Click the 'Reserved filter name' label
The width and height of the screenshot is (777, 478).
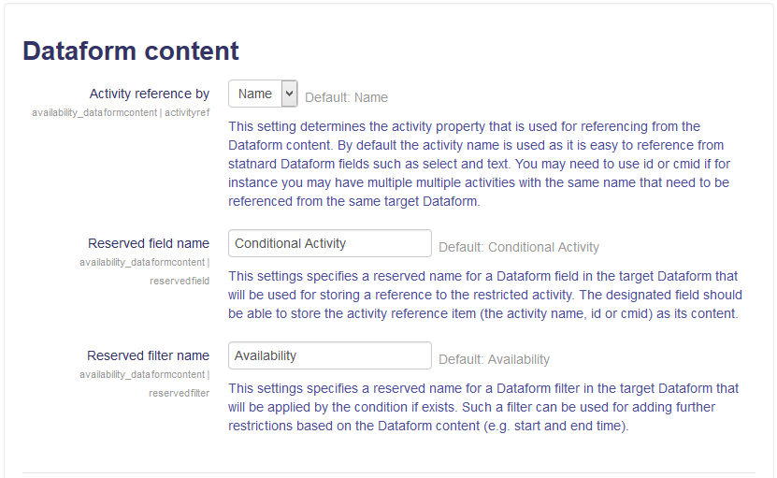tap(148, 355)
